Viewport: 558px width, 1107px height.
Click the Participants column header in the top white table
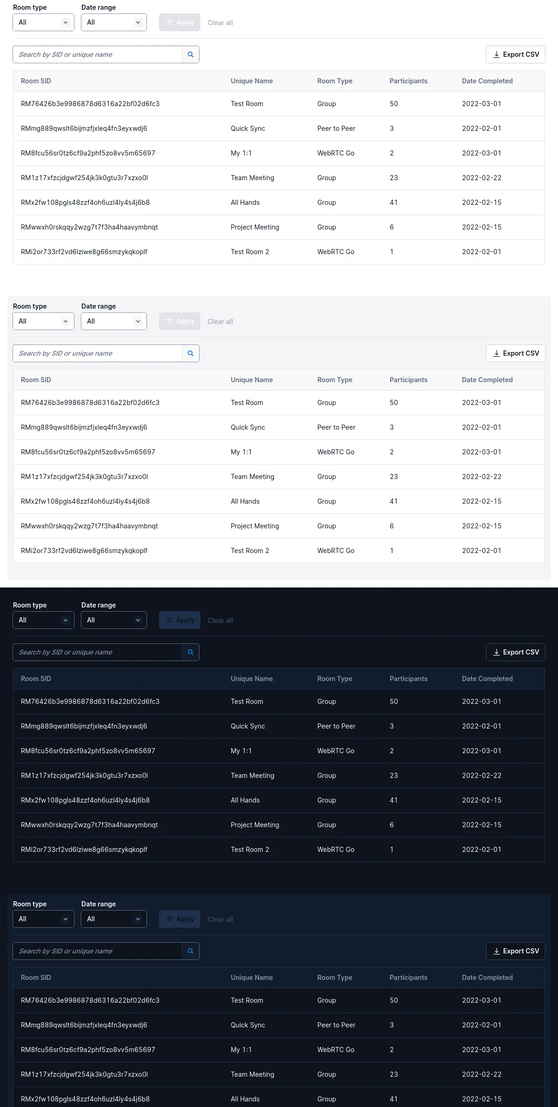408,81
